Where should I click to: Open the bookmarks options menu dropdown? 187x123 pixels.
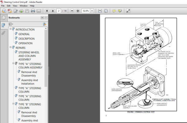(x=11, y=24)
